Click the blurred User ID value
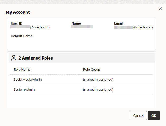The width and height of the screenshot is (166, 126). (x=30, y=27)
